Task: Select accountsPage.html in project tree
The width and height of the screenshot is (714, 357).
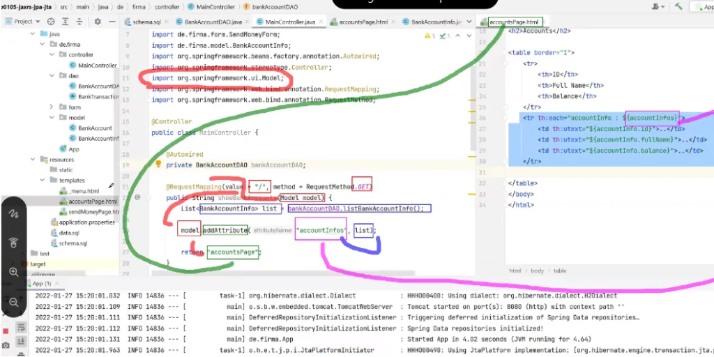Action: (89, 202)
